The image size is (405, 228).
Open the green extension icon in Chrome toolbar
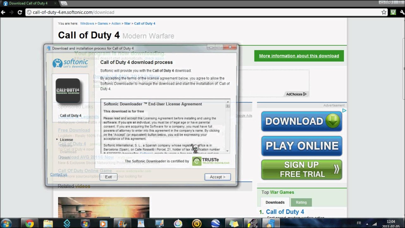(393, 12)
